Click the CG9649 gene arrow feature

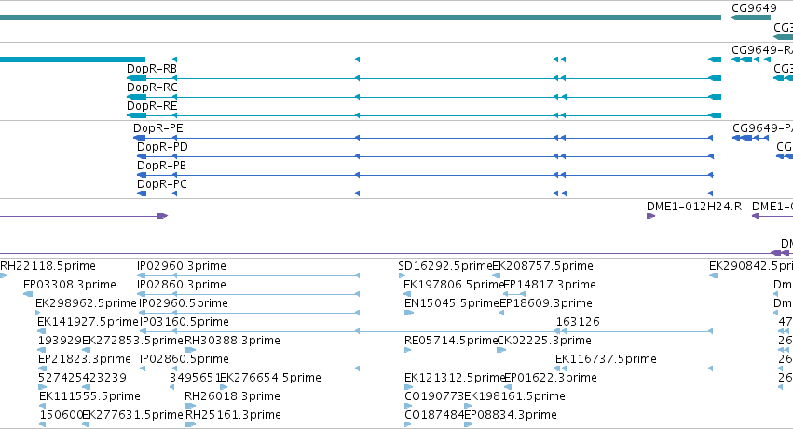click(x=751, y=18)
